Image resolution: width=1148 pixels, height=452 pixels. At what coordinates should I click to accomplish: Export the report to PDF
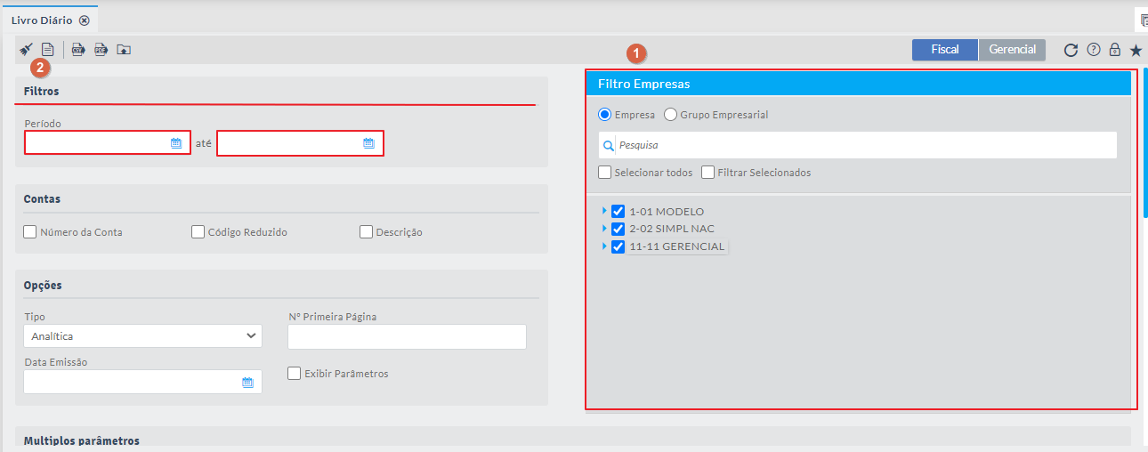101,50
